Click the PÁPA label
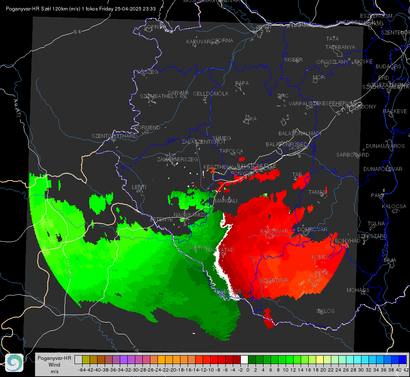This screenshot has width=410, height=377. pos(242,83)
